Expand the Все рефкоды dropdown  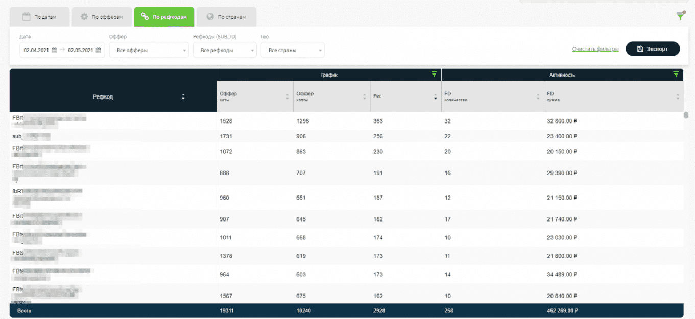(225, 50)
